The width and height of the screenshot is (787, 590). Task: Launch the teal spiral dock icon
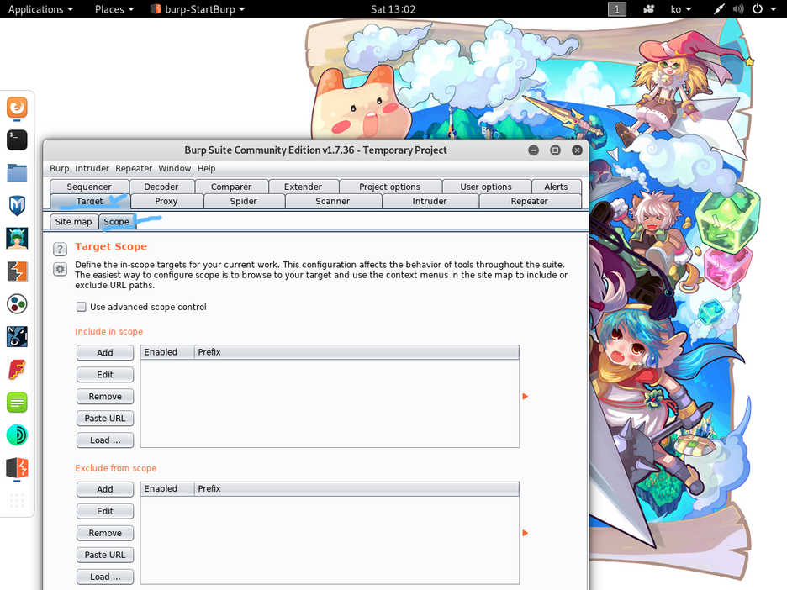[17, 435]
